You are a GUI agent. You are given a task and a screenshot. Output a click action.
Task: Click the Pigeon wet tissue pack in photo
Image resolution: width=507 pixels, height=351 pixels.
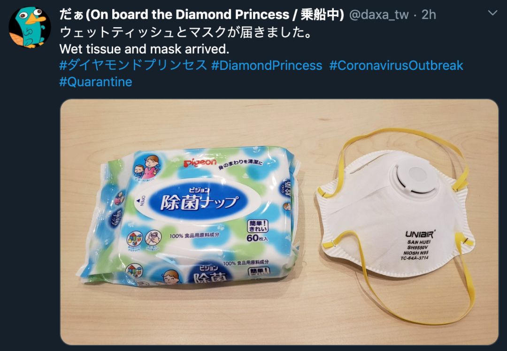coord(187,216)
